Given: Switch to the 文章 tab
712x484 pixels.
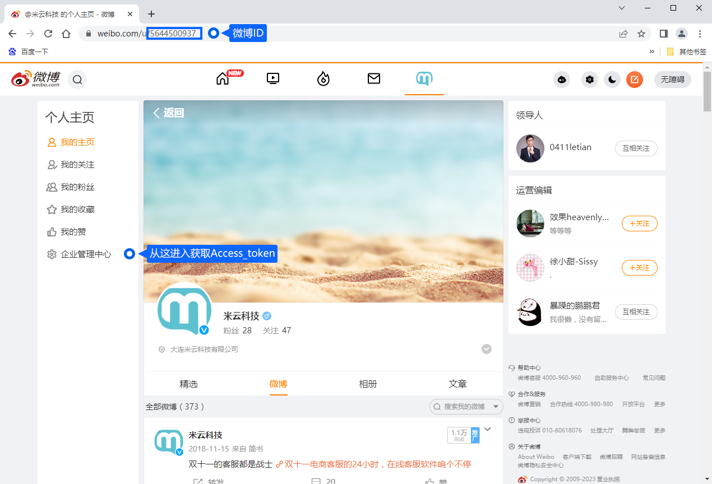Looking at the screenshot, I should pos(458,384).
